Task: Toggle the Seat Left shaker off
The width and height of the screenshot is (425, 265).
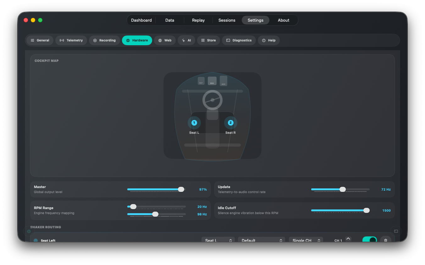Action: click(370, 240)
